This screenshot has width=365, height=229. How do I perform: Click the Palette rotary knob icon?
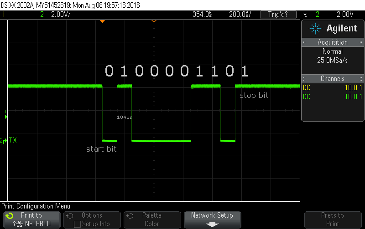tap(130, 216)
